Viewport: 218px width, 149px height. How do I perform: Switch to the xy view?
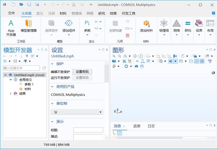158,56
